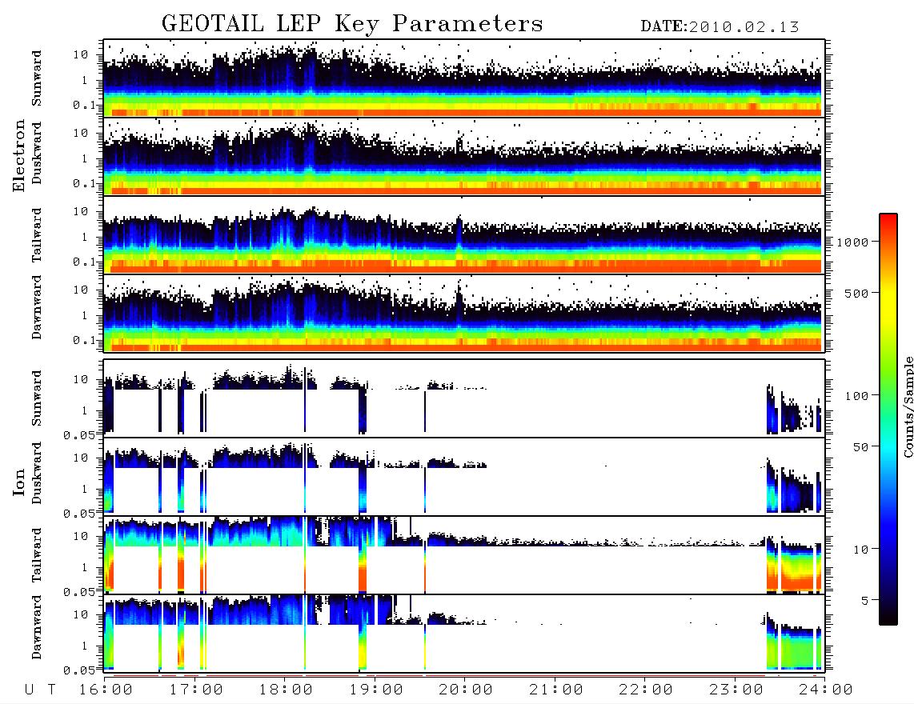914x704 pixels.
Task: Click the 19:00 time tick label
Action: (x=376, y=690)
